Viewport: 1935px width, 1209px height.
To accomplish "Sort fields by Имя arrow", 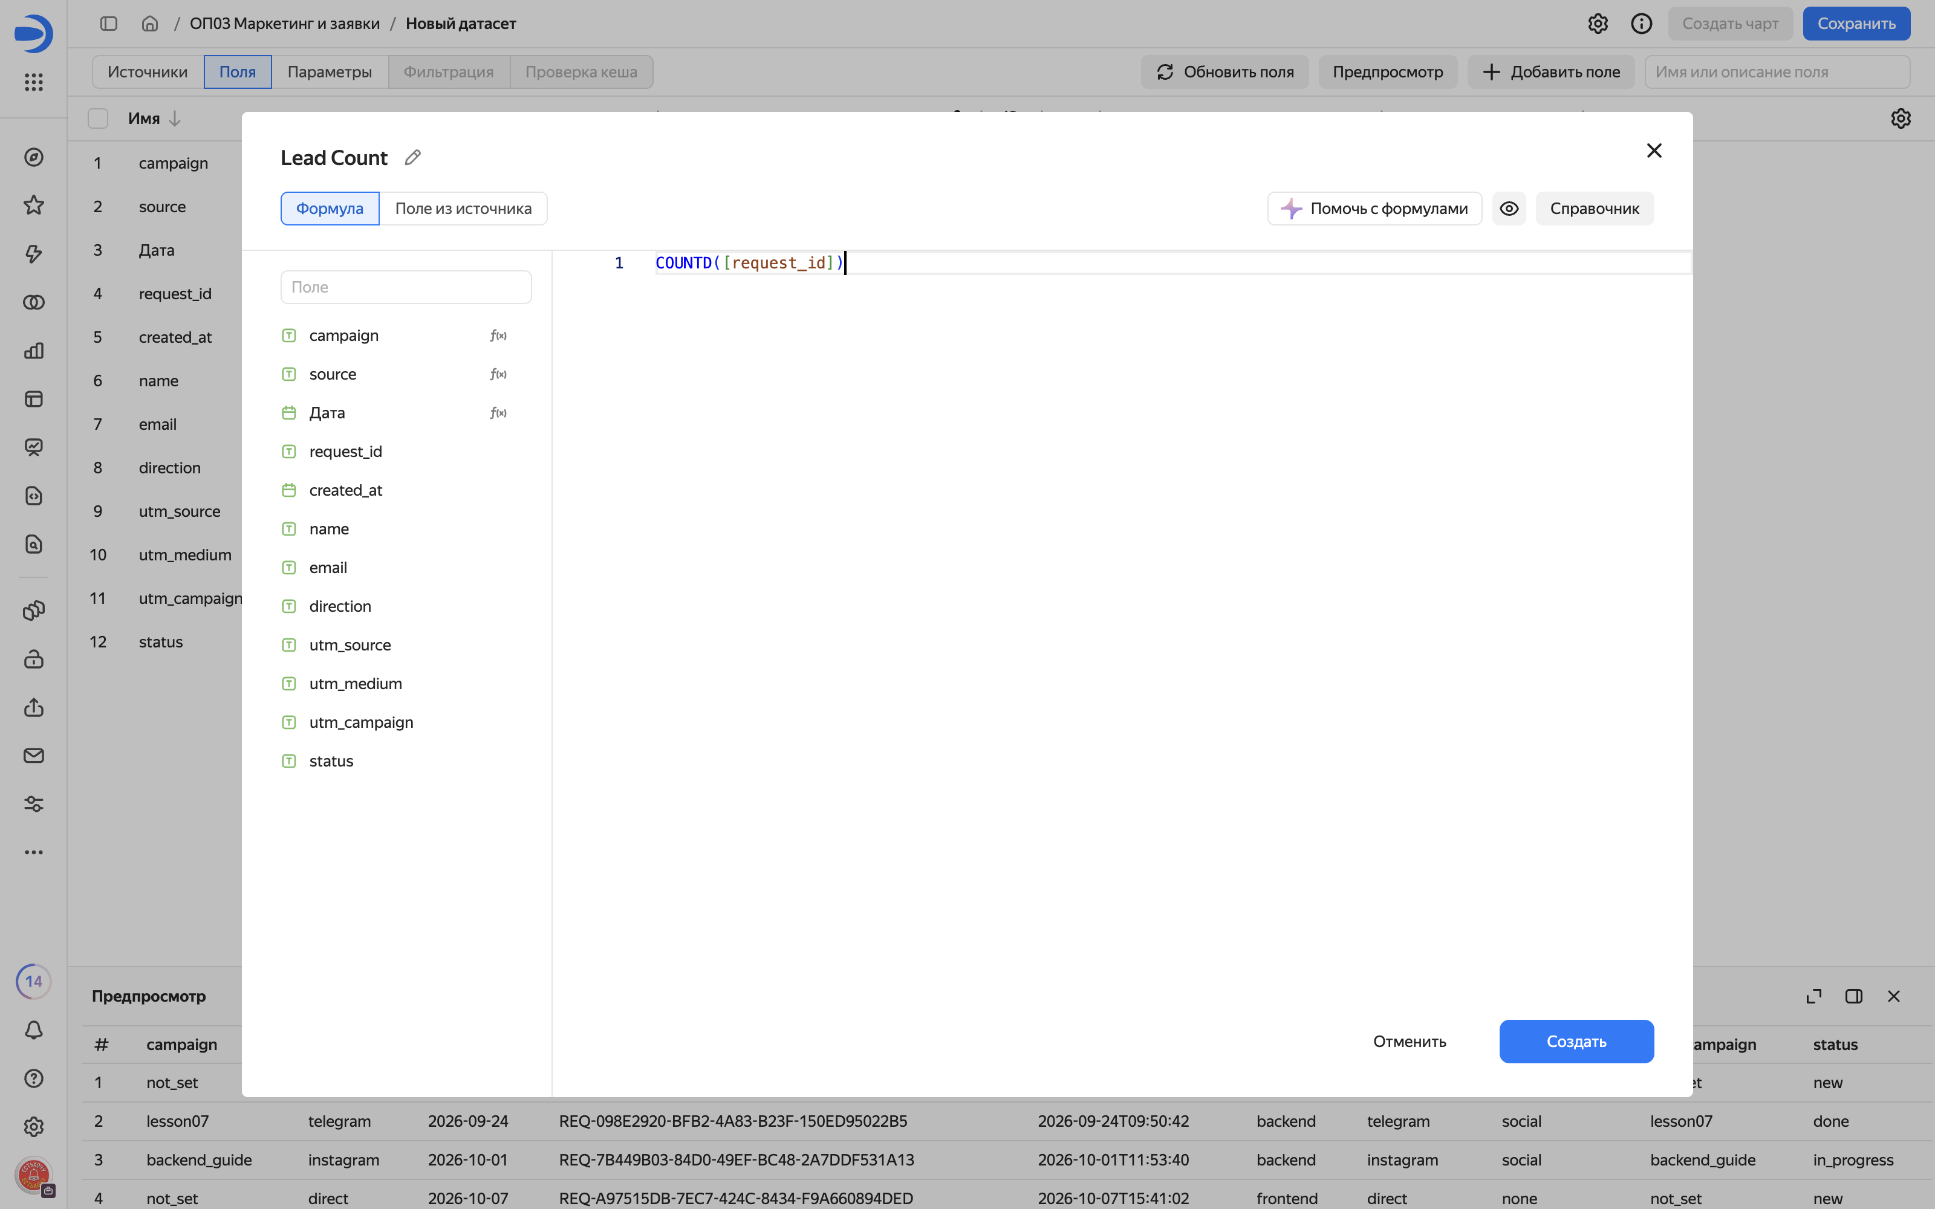I will pos(174,118).
